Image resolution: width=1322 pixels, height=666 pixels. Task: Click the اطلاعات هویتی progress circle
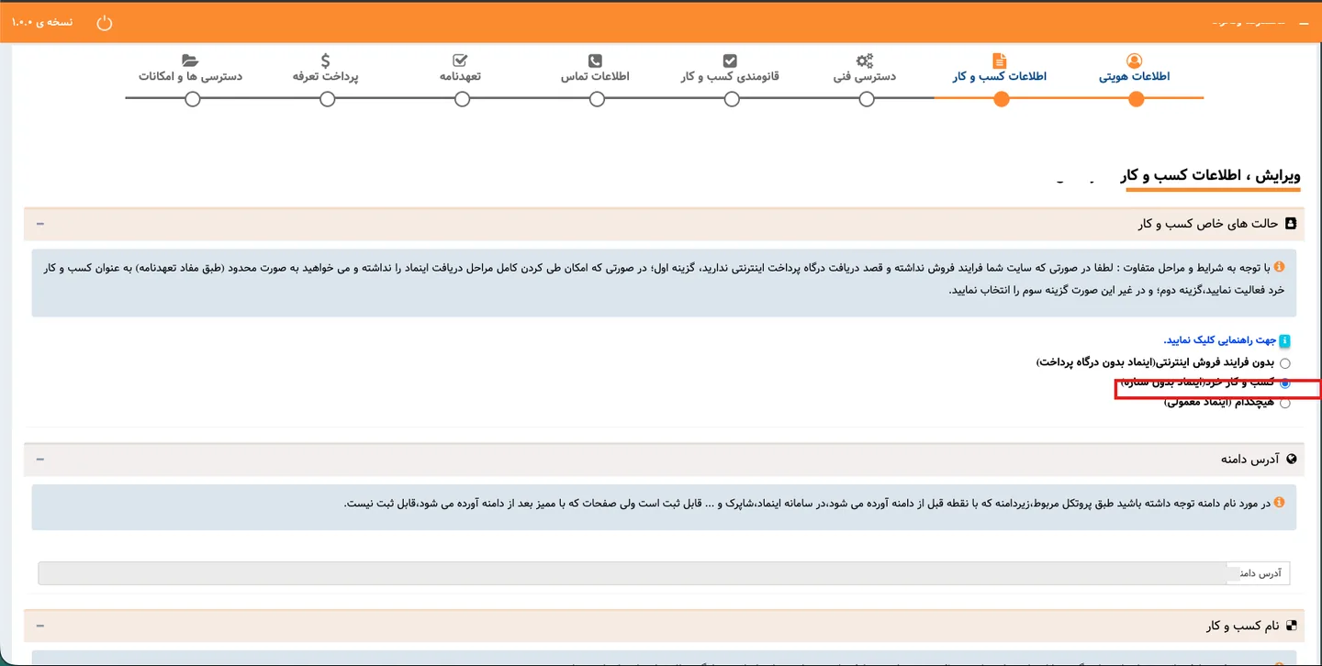click(x=1137, y=99)
